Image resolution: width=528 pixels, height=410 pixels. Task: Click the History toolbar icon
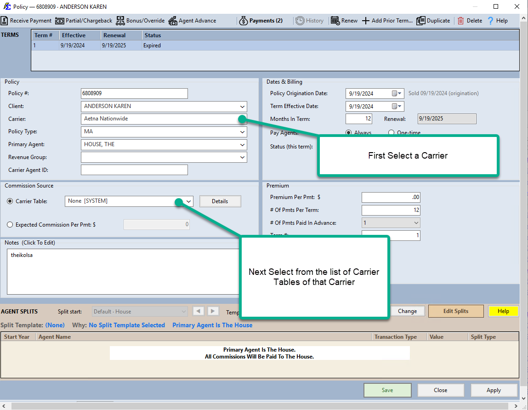point(300,21)
